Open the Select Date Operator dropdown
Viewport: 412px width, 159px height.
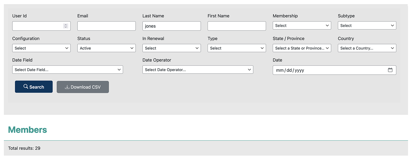(198, 70)
